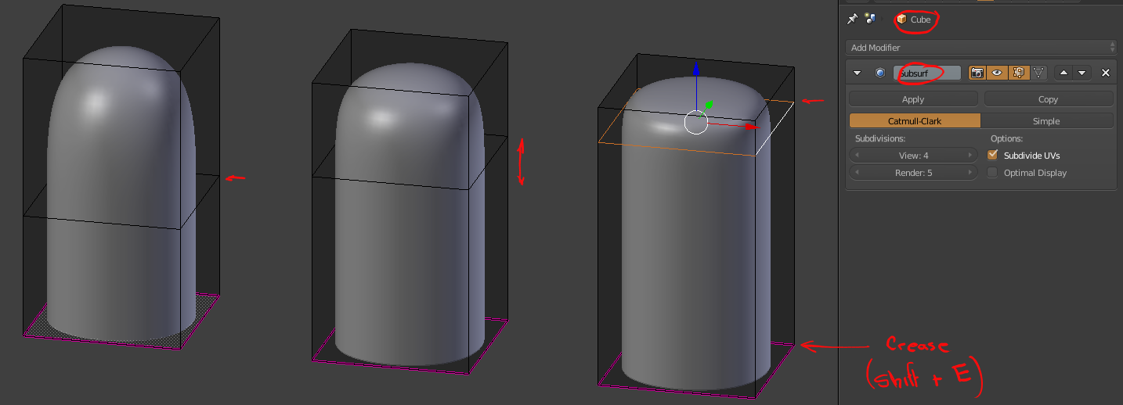Image resolution: width=1123 pixels, height=405 pixels.
Task: Uncheck Subdivide UVs option
Action: pos(993,156)
